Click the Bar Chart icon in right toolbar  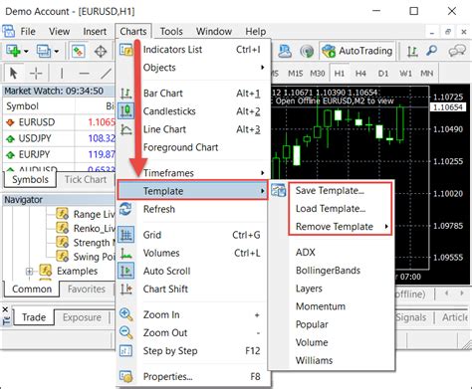tap(412, 51)
